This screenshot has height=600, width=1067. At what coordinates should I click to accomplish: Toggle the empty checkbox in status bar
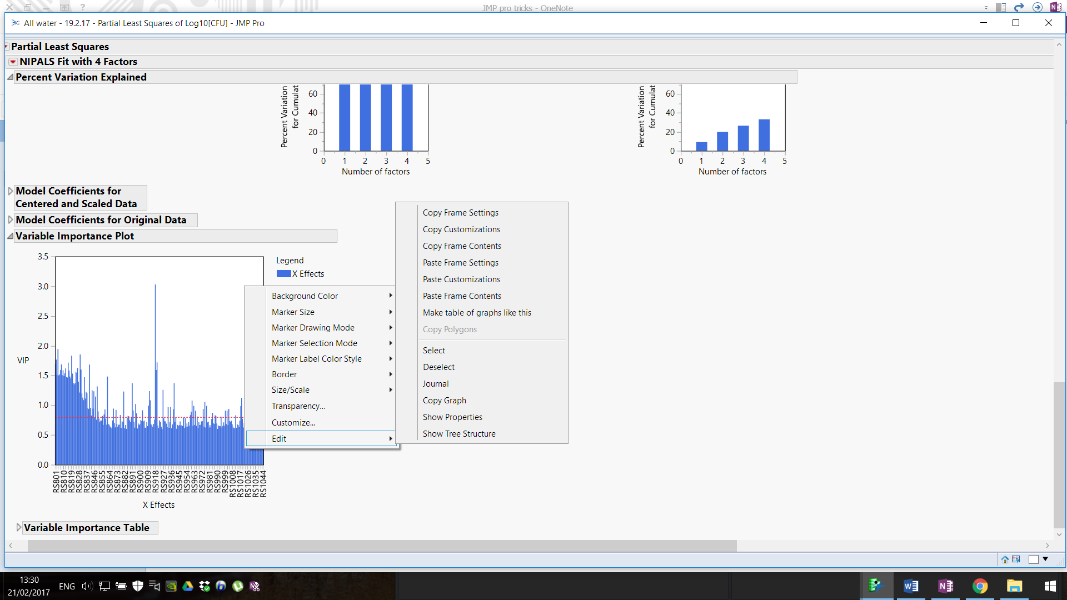(x=1033, y=559)
